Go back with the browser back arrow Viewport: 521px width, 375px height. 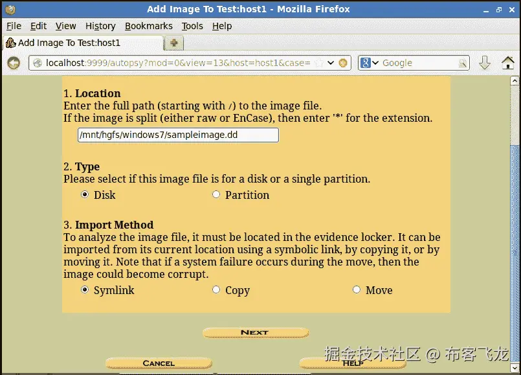(14, 63)
